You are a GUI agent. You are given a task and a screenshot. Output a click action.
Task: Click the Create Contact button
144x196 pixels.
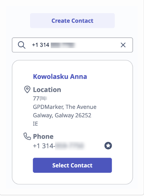(x=72, y=21)
